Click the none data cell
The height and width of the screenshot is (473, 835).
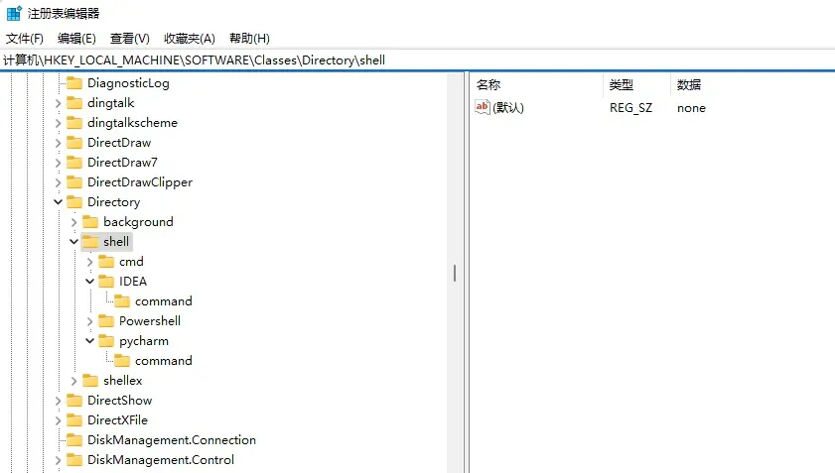pos(691,108)
